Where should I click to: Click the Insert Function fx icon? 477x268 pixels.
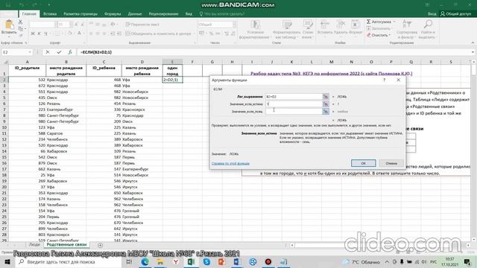69,52
